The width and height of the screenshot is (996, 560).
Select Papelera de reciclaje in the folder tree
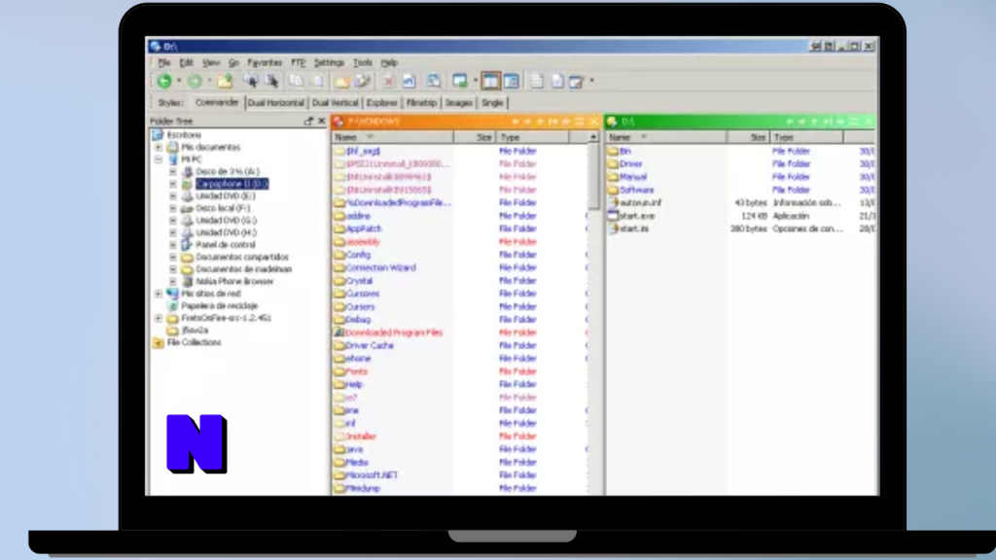tap(219, 306)
